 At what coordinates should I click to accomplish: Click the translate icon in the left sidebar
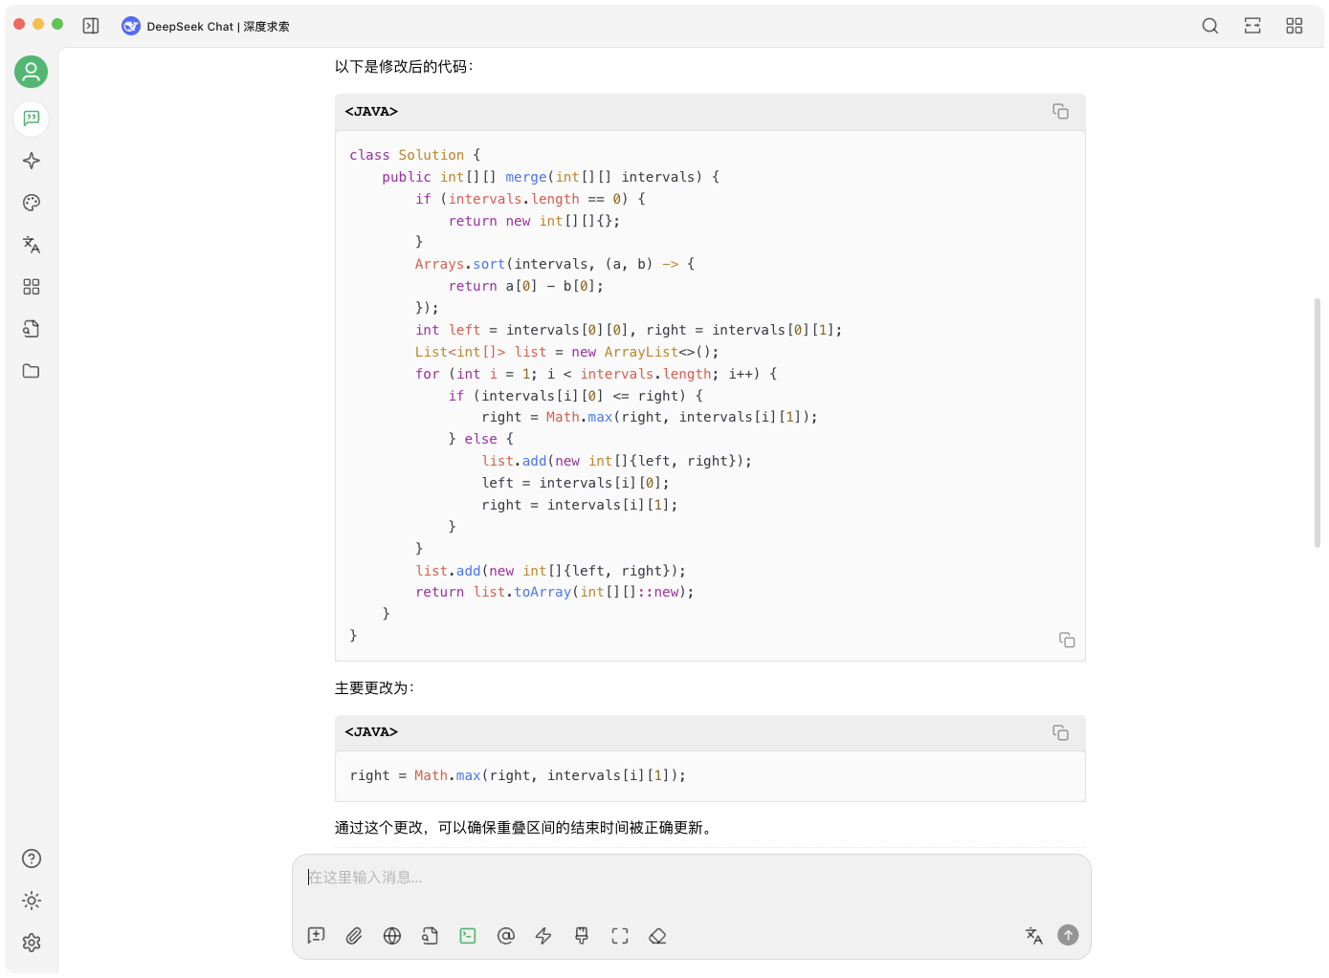[x=31, y=245]
